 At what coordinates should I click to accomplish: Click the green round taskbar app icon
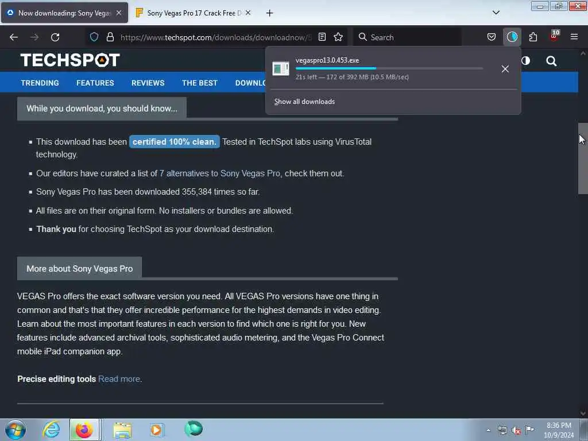point(194,428)
